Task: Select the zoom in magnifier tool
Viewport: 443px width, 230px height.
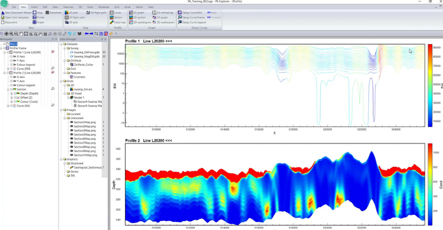Action: [x=12, y=34]
